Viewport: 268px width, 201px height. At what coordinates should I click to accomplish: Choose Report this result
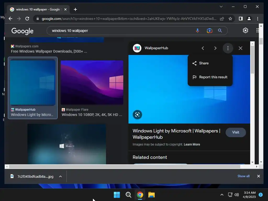pyautogui.click(x=210, y=77)
